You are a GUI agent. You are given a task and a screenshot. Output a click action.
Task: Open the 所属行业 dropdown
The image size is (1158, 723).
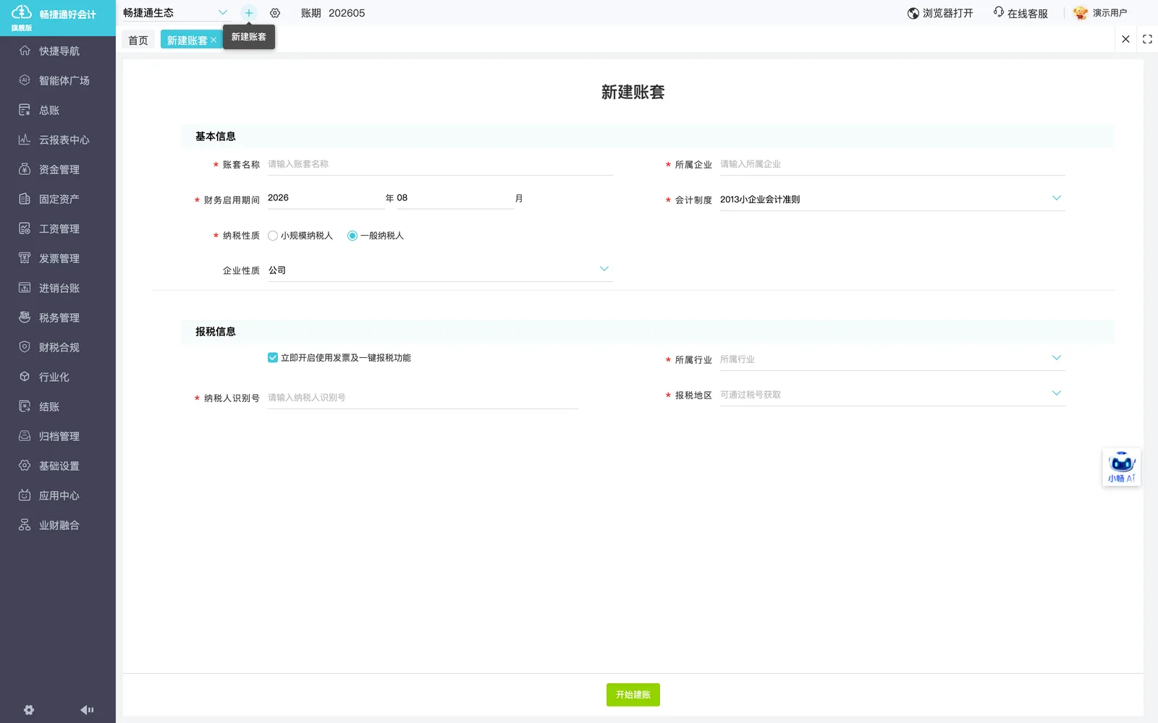[892, 359]
